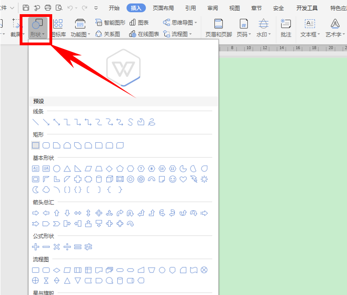This screenshot has width=347, height=295.
Task: Select the flowchart magnetic disk shape
Action: point(120,281)
